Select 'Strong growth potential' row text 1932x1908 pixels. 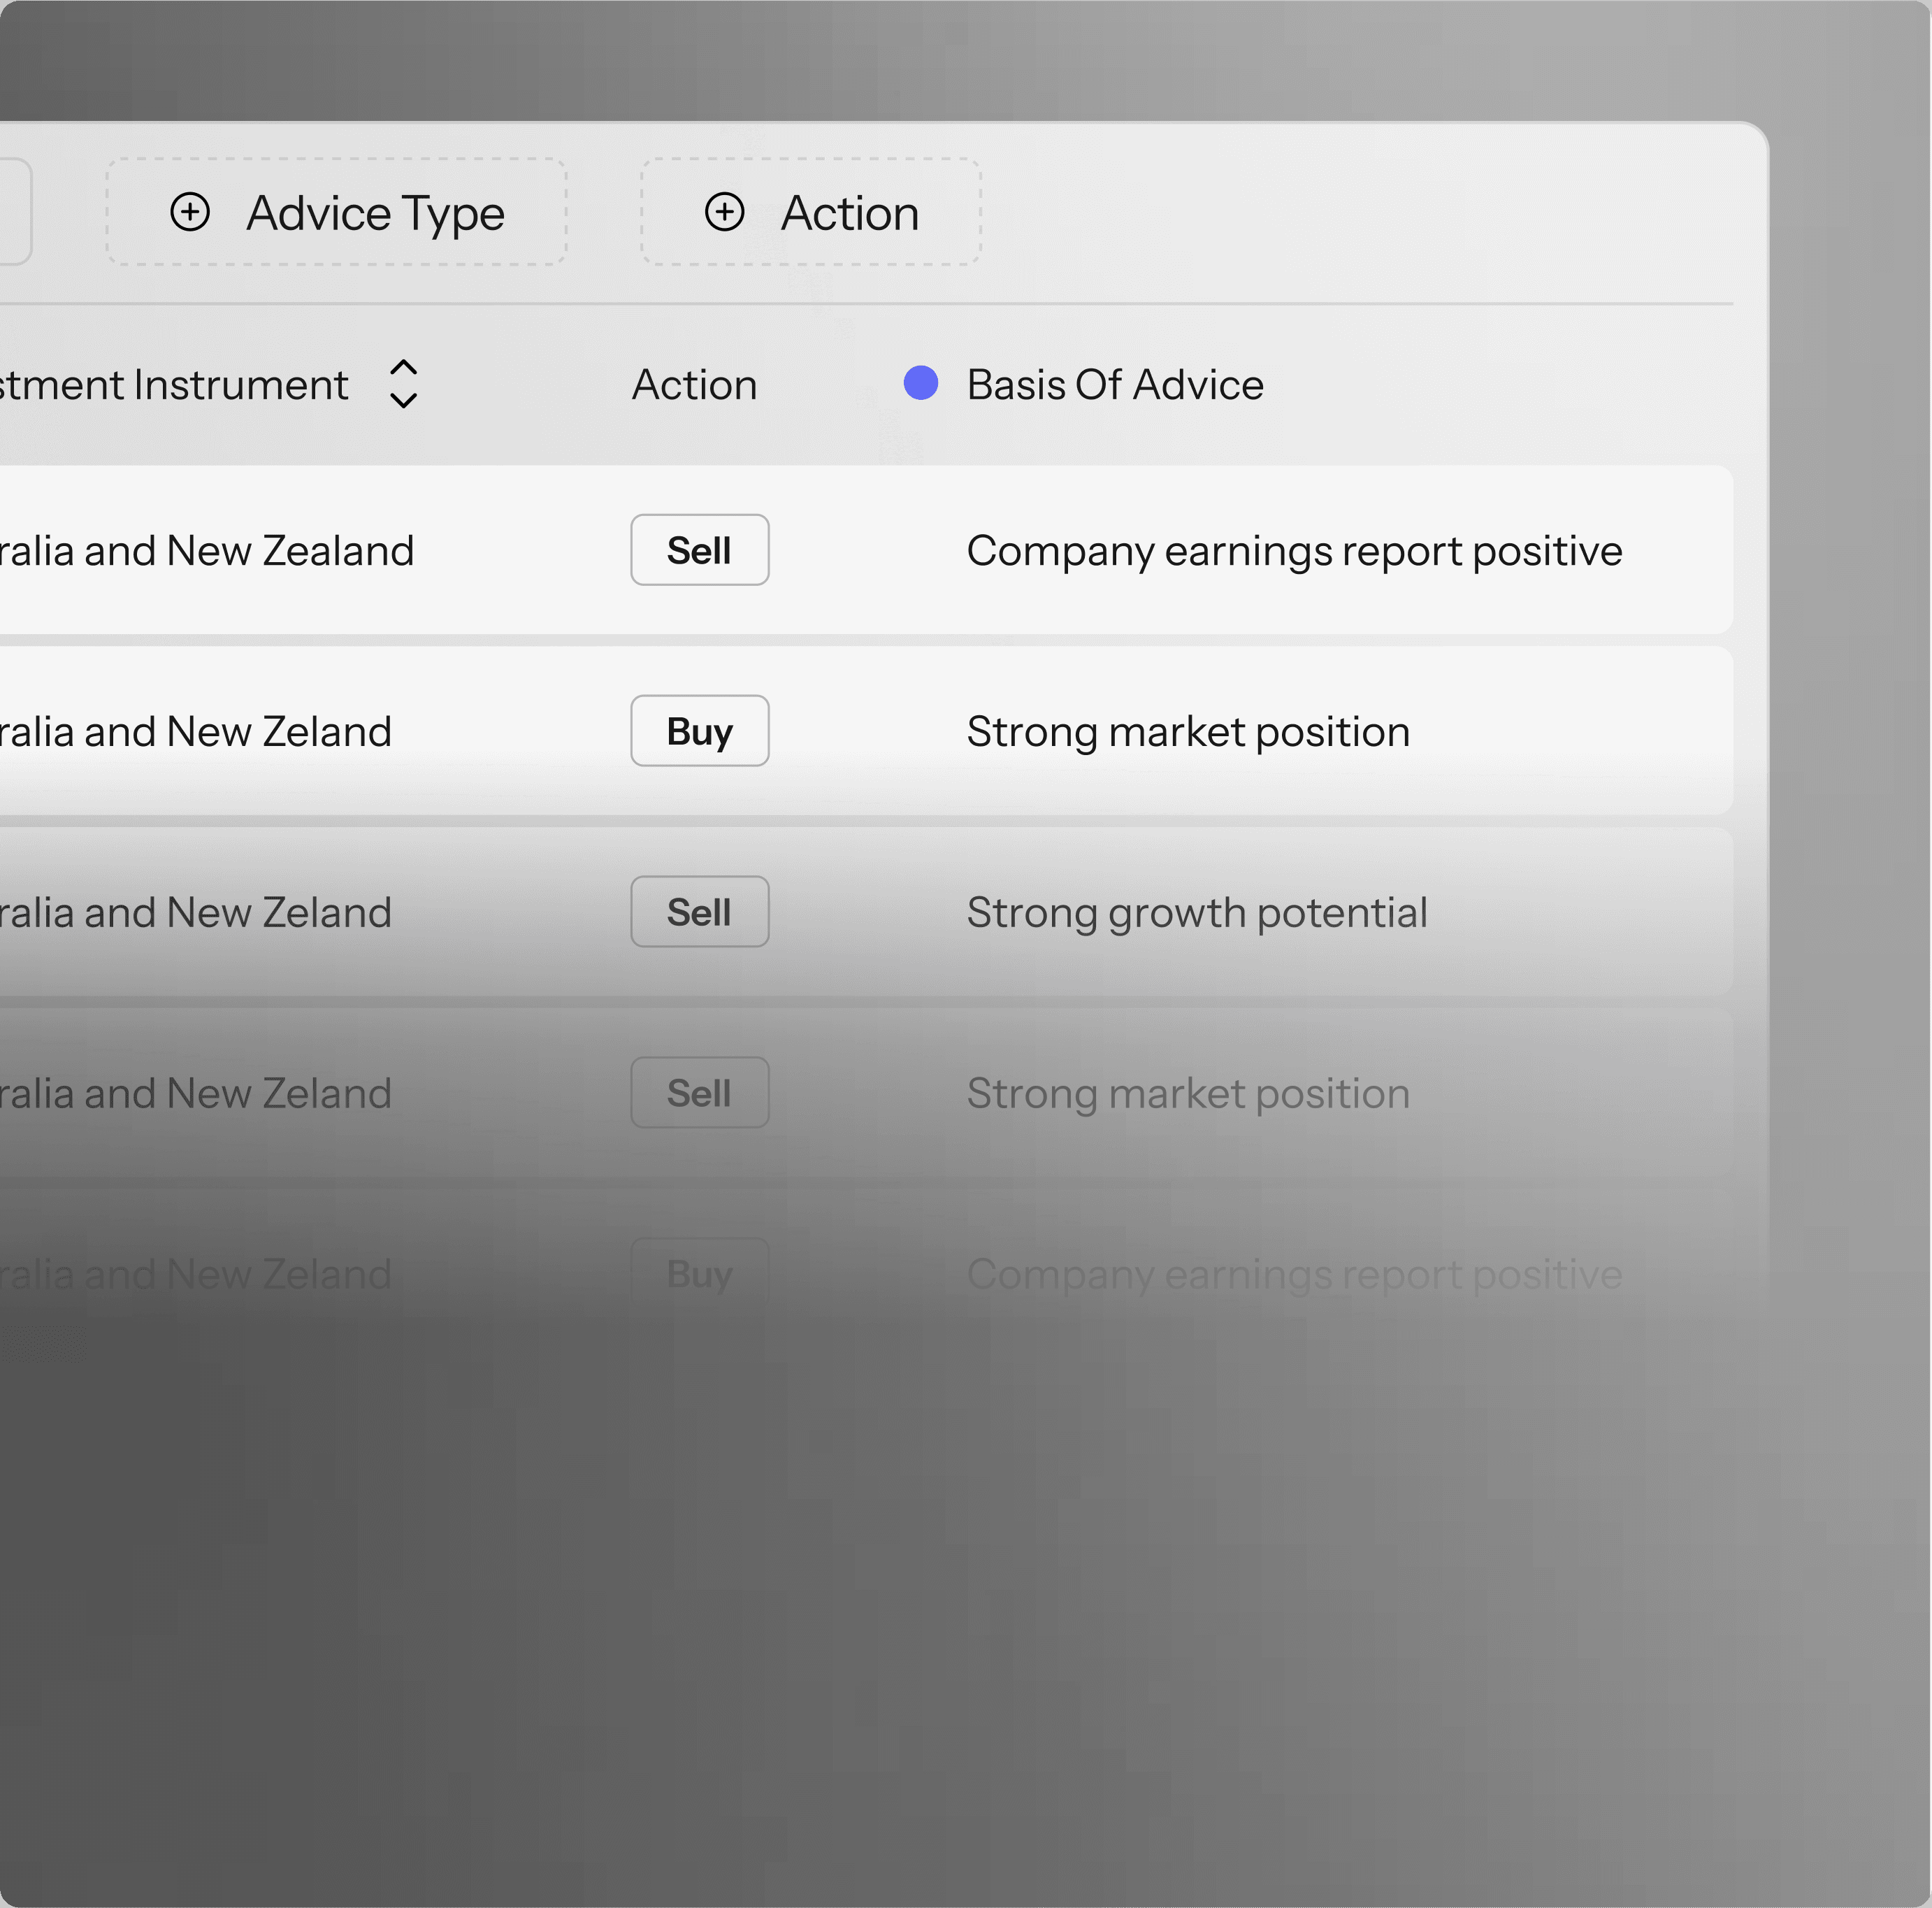tap(1196, 913)
